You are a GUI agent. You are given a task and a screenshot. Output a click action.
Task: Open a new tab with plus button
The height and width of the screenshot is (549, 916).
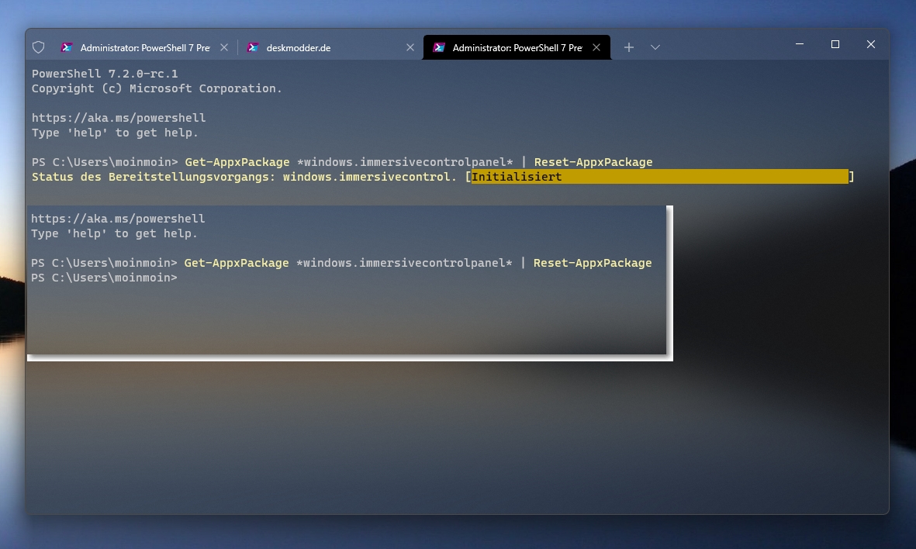pyautogui.click(x=628, y=47)
